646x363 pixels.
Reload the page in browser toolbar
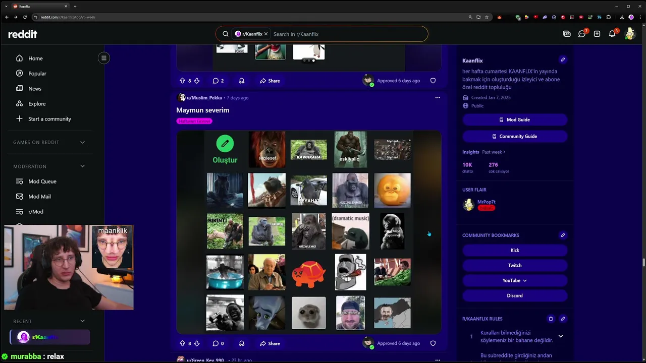pyautogui.click(x=25, y=17)
